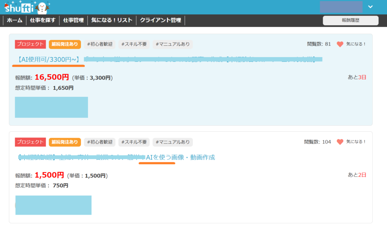
Task: Select #スキル不要 tag on second listing
Action: point(134,142)
